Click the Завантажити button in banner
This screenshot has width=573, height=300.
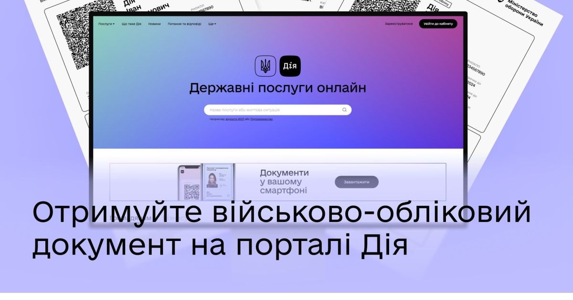point(357,182)
